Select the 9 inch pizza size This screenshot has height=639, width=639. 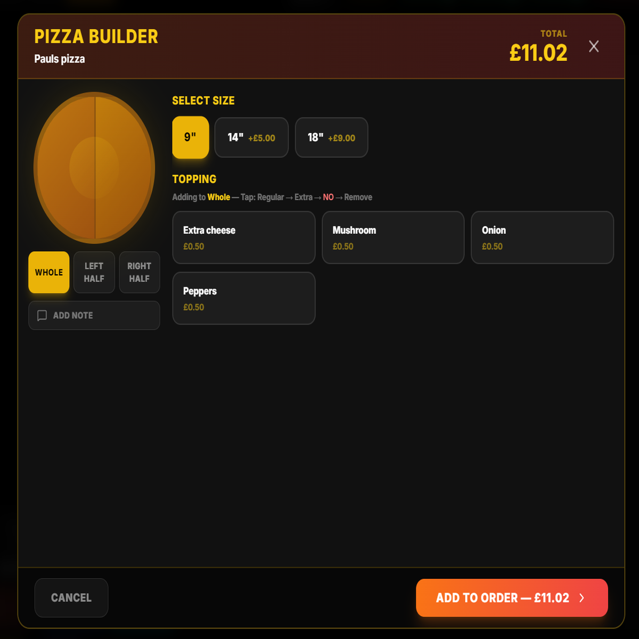[x=190, y=137]
